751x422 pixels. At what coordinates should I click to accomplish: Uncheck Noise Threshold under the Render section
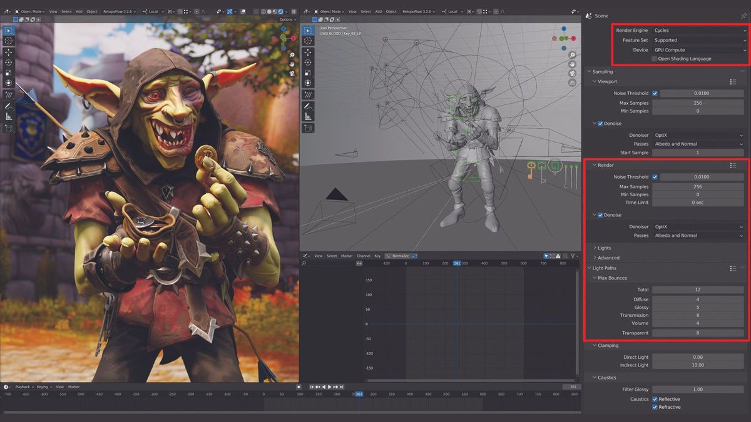[654, 177]
